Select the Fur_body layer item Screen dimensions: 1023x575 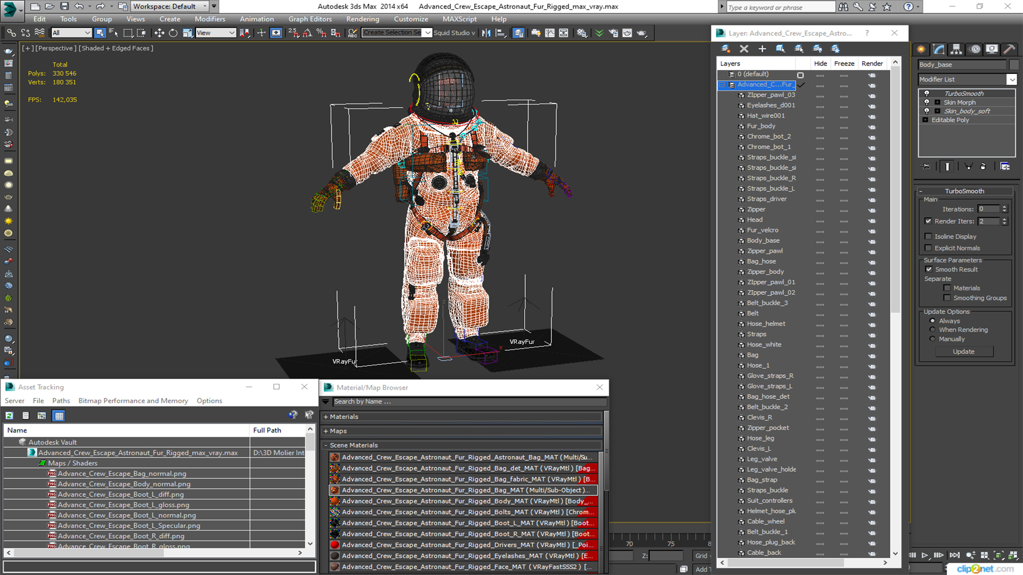coord(761,126)
